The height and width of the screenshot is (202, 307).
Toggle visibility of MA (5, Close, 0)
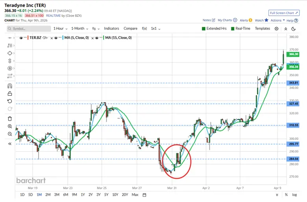56,38
